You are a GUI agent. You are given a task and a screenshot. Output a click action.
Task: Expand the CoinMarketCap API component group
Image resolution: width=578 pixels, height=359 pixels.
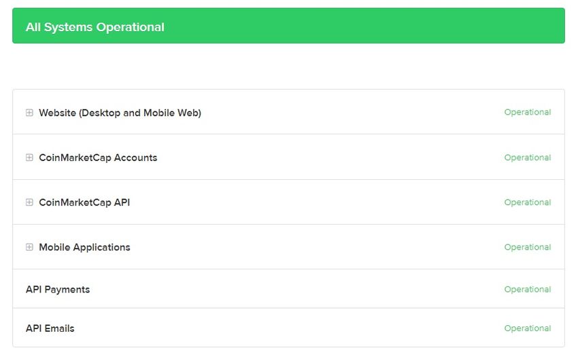tap(29, 202)
